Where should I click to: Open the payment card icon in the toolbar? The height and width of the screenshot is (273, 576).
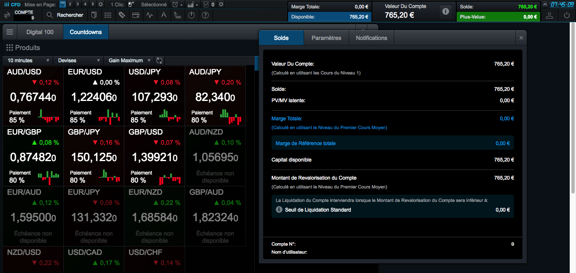136,15
